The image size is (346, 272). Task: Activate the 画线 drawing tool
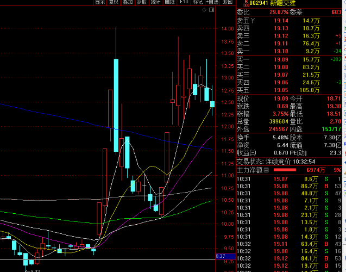click(169, 2)
